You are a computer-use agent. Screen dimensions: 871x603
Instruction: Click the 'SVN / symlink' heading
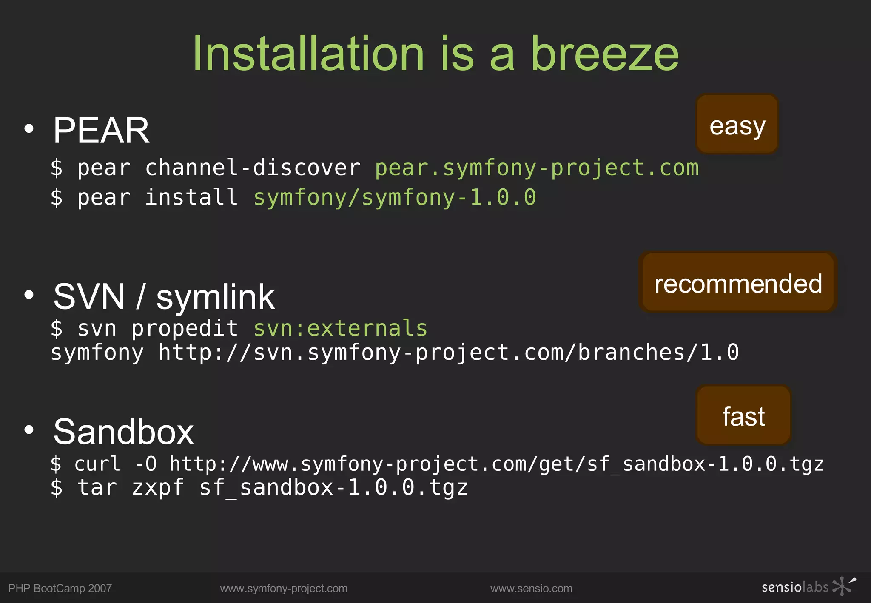point(164,296)
